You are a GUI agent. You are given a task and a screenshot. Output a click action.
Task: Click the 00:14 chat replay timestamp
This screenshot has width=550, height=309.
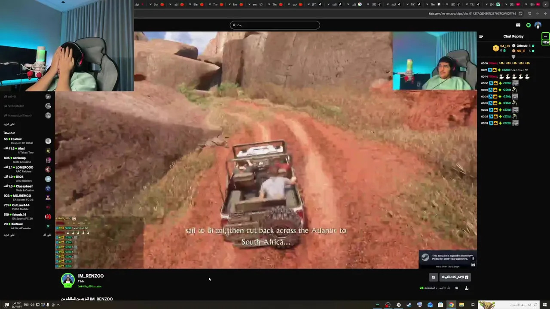[484, 76]
